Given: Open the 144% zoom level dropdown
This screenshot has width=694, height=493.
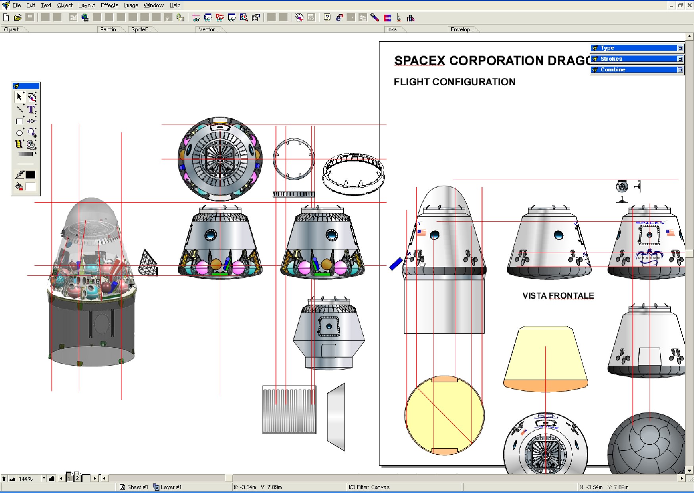Looking at the screenshot, I should click(x=44, y=478).
